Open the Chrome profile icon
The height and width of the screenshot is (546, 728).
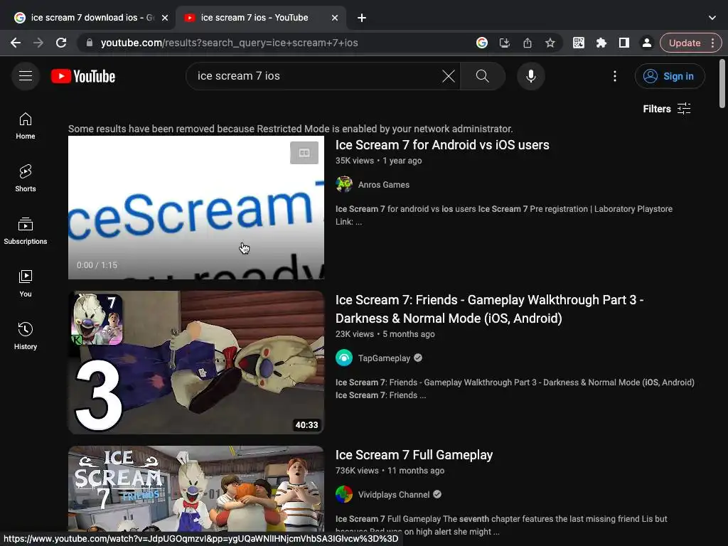coord(647,43)
